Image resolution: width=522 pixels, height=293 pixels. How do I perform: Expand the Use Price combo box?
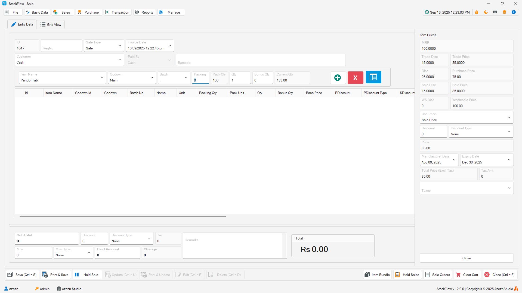[509, 117]
